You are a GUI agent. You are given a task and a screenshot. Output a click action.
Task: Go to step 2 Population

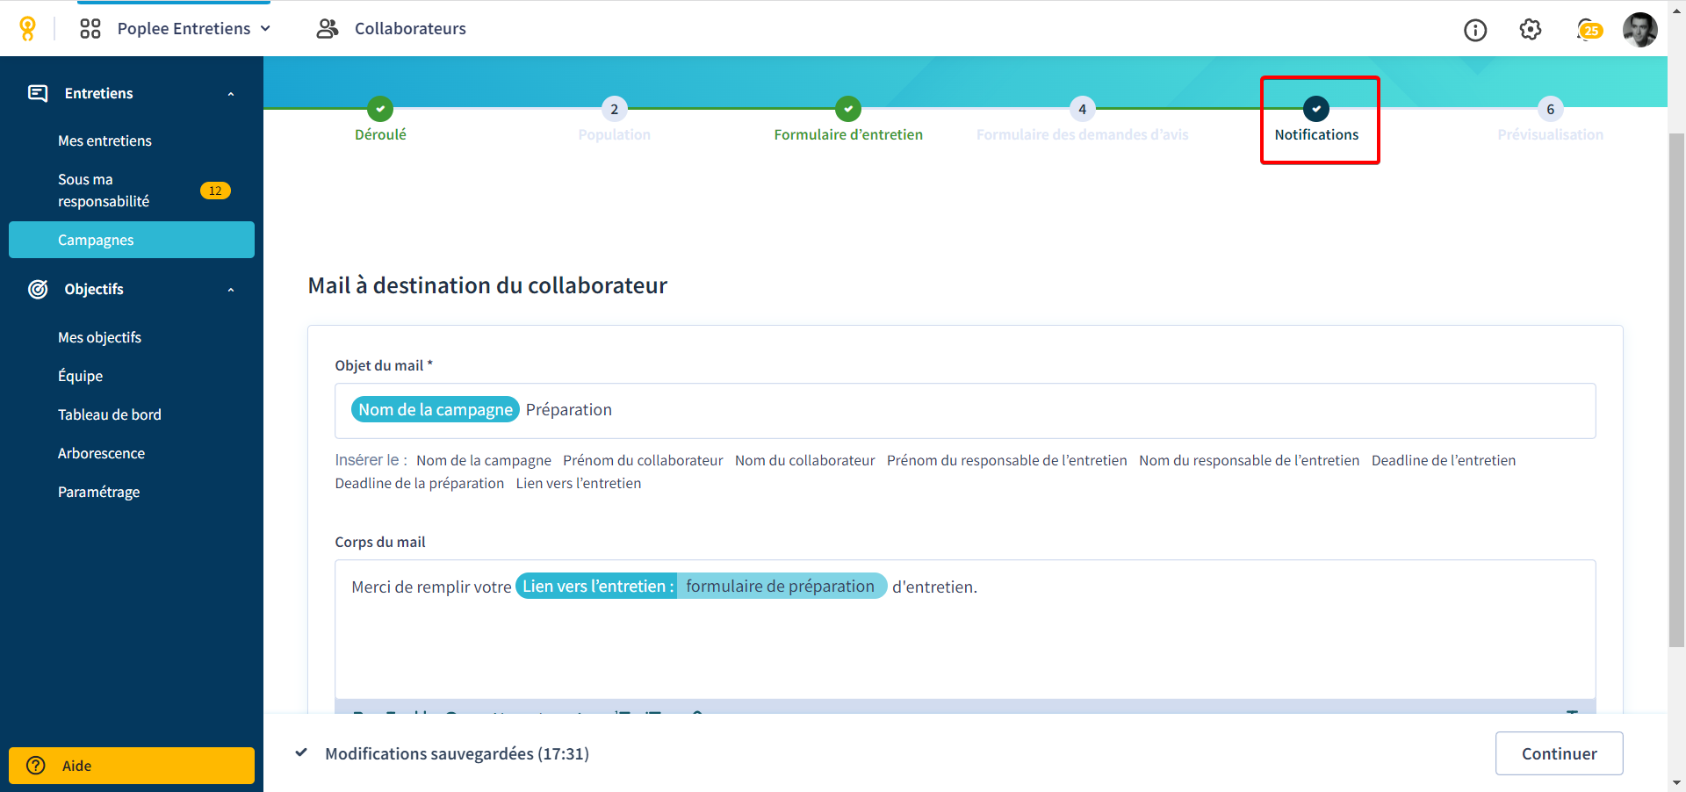[614, 119]
